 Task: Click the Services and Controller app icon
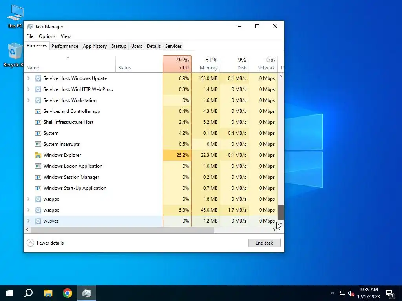click(38, 111)
